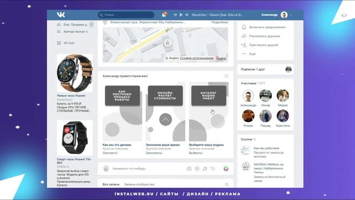This screenshot has height=200, width=355.
Task: Click the location pin icon beside address
Action: pos(105,22)
